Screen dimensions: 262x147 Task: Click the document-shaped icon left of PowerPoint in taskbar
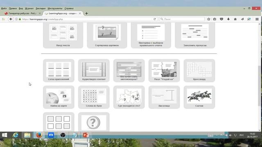tap(75, 135)
